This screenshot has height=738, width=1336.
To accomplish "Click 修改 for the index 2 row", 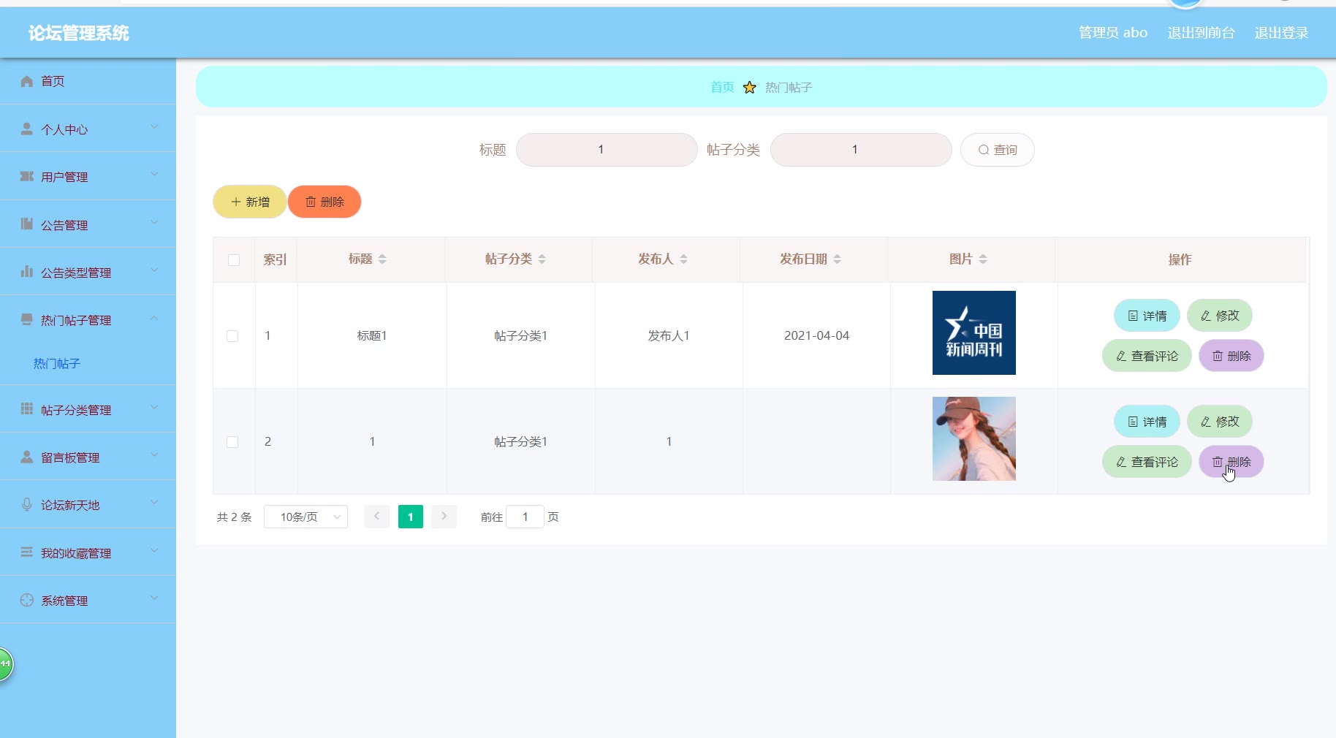I will click(x=1220, y=422).
